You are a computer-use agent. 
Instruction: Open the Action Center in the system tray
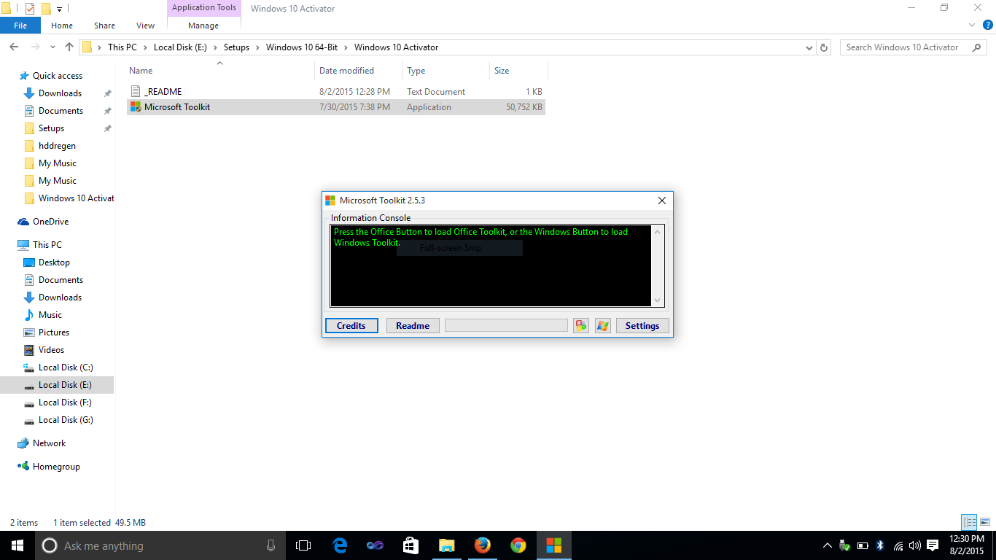(x=934, y=545)
